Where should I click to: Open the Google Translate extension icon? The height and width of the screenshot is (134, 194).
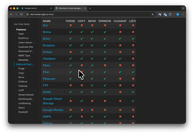pos(160,14)
